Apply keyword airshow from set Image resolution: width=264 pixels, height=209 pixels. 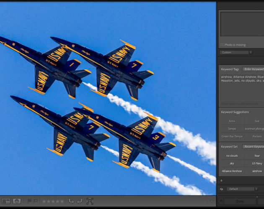coord(257,171)
